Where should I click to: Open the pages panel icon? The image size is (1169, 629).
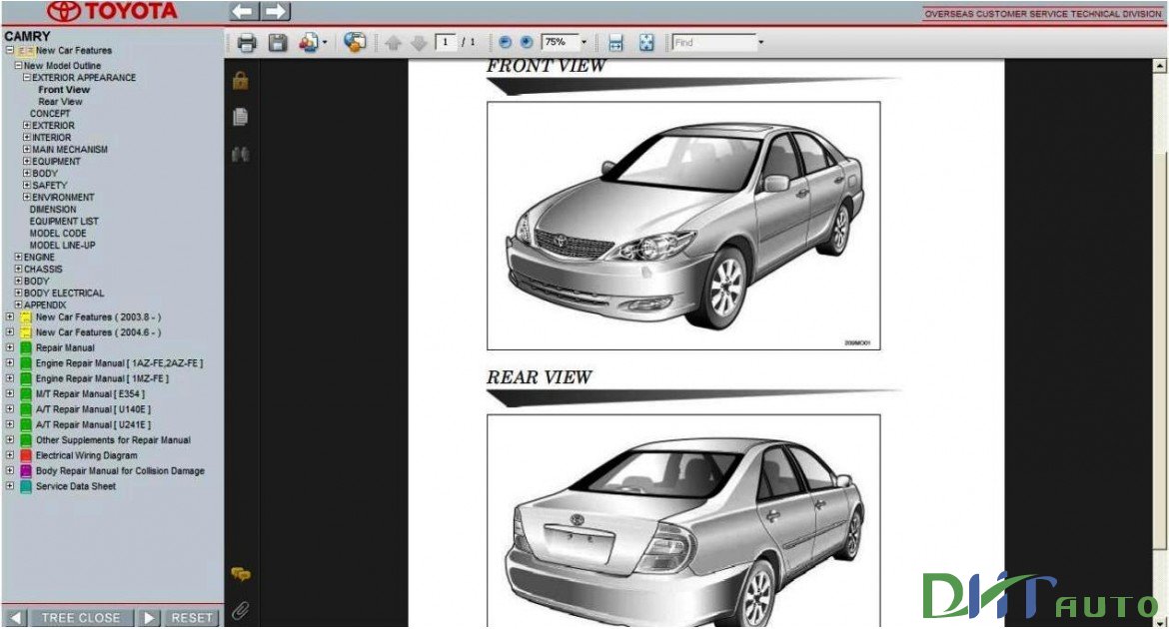tap(240, 117)
